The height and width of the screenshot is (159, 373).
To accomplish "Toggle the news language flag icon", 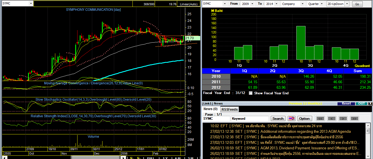I will (x=291, y=118).
